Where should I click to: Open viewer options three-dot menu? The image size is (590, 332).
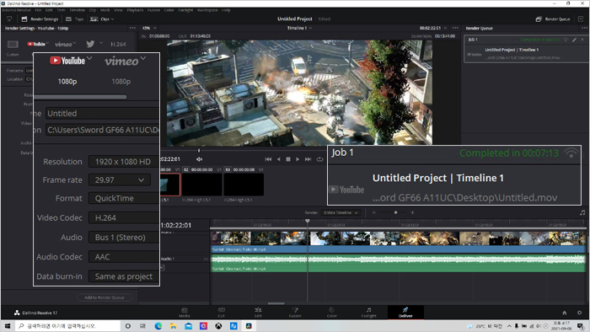(455, 28)
